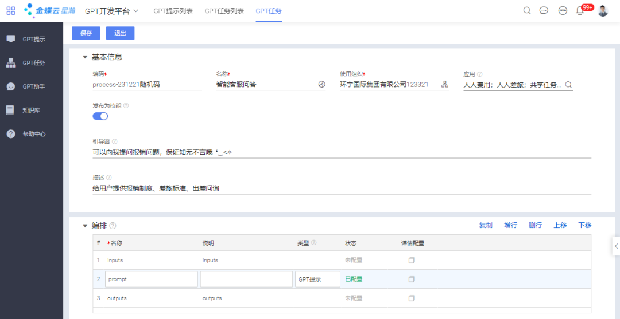
Task: Open 帮助中心 in the sidebar
Action: [34, 133]
